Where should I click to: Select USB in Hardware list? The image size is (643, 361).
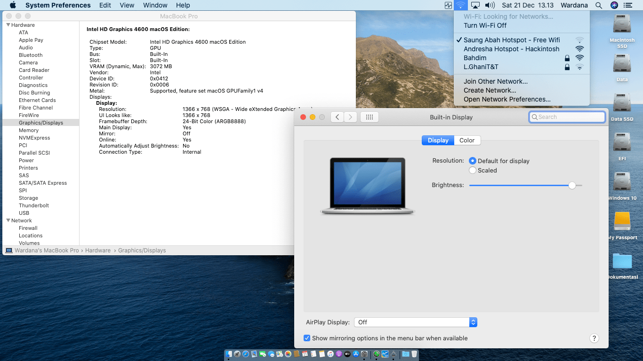(24, 213)
